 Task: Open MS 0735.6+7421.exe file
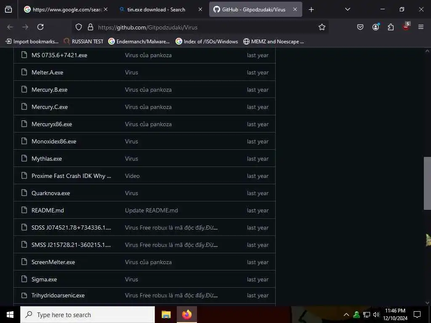click(59, 55)
